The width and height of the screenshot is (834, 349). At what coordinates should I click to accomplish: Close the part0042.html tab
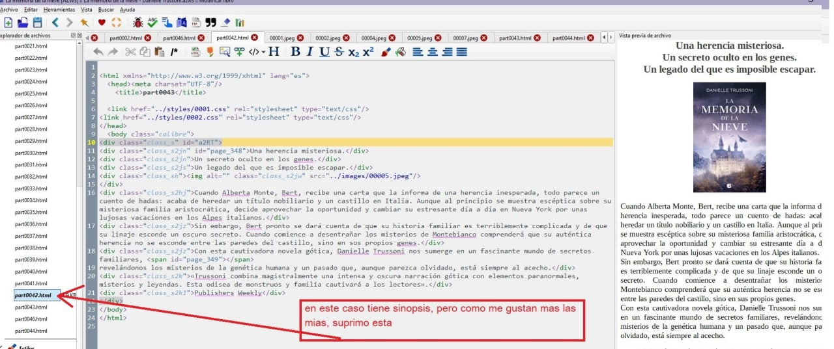tap(254, 38)
